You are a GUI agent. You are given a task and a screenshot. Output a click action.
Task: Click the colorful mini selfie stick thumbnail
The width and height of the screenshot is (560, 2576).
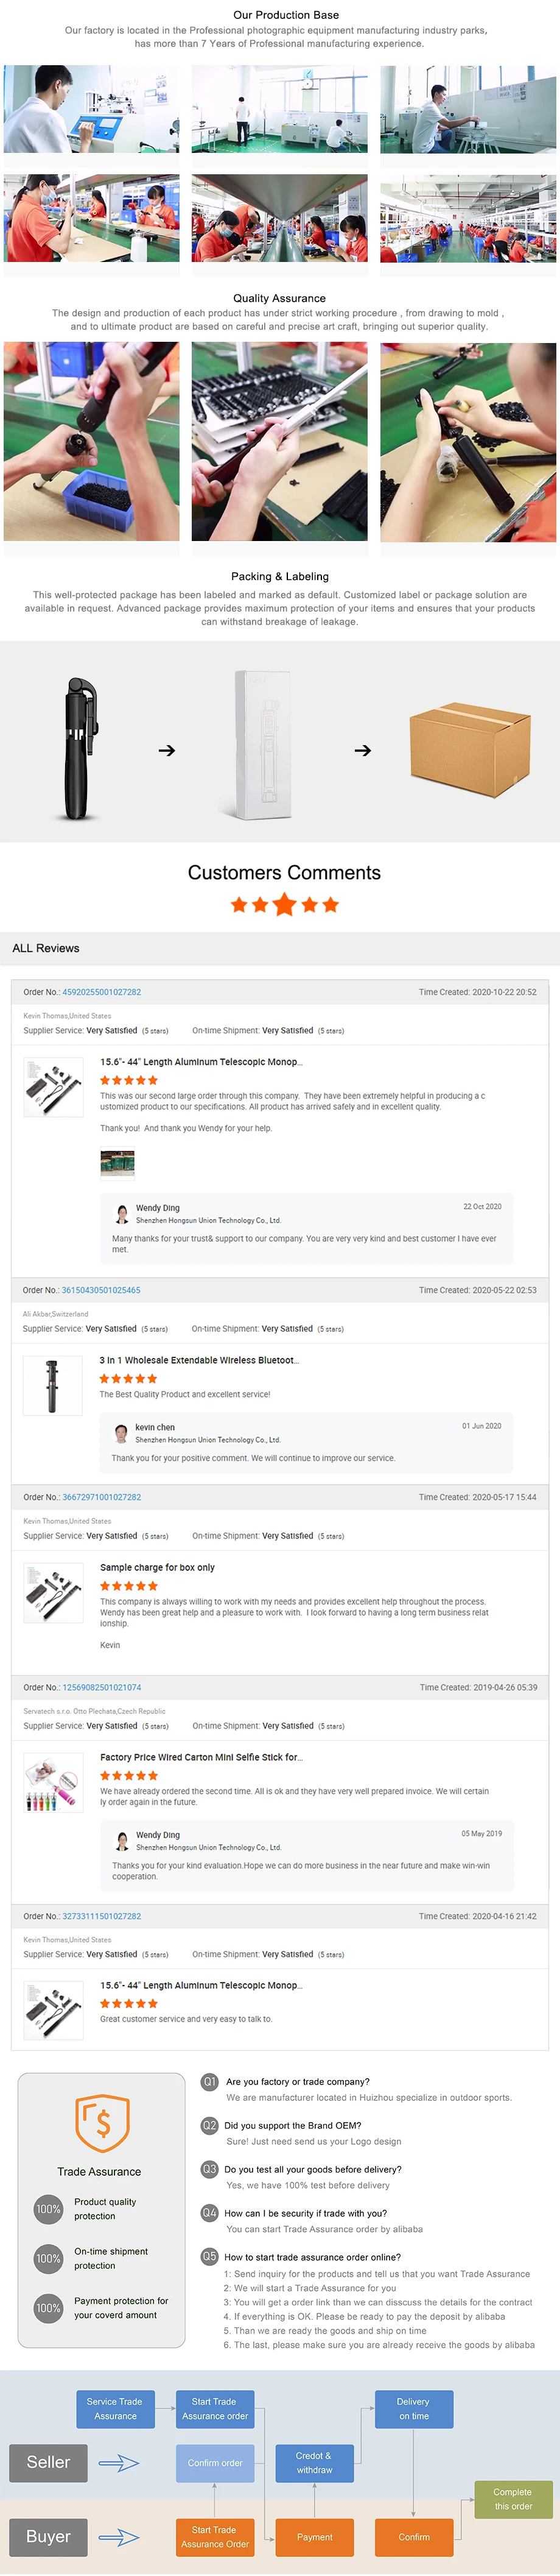[x=54, y=1783]
